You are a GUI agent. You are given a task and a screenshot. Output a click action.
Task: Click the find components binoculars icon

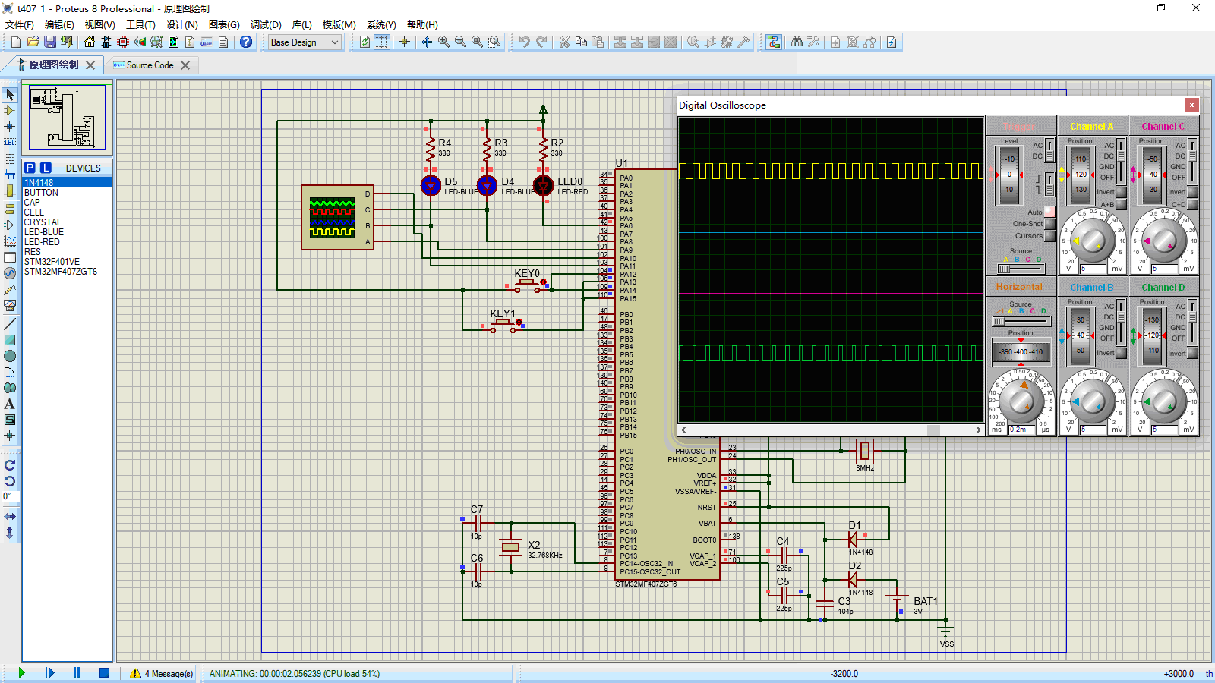tap(797, 42)
